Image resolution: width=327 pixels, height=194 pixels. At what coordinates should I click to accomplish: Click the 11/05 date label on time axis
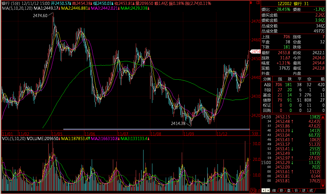57,134
